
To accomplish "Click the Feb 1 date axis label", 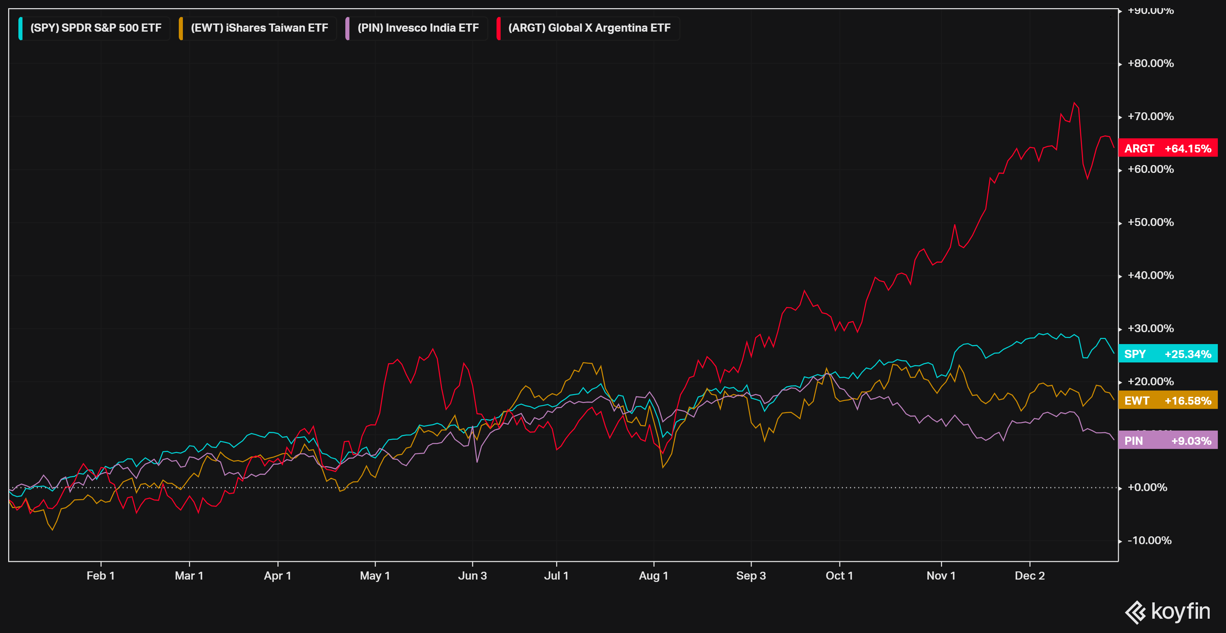I will pyautogui.click(x=100, y=575).
